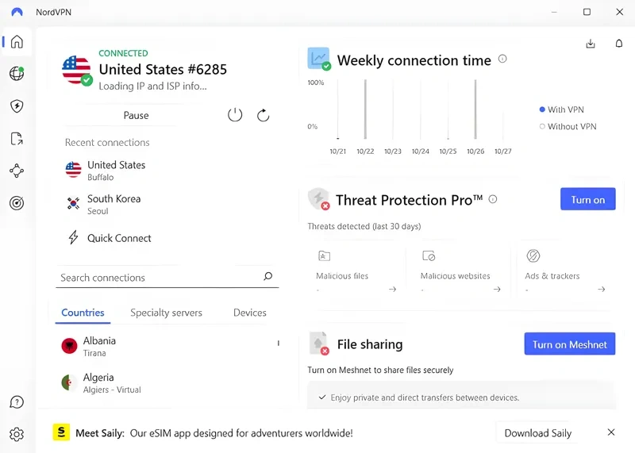Click the Search connections field
The width and height of the screenshot is (635, 453).
click(167, 278)
